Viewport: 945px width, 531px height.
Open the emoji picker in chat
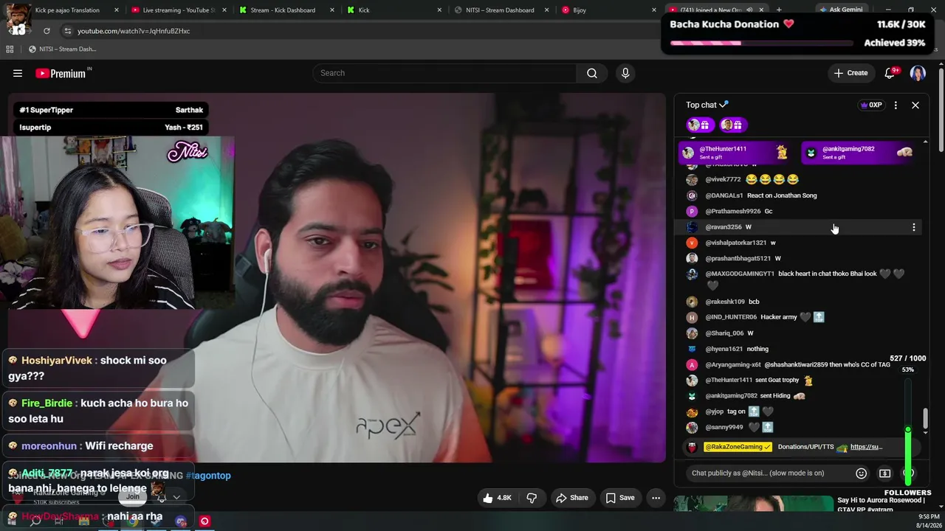coord(861,473)
